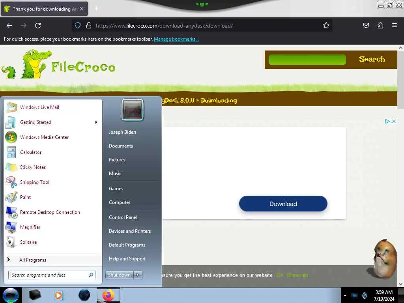Reload the page with the refresh icon

coord(38,26)
